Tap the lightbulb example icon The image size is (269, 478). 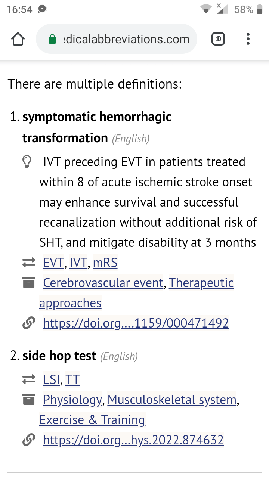27,162
